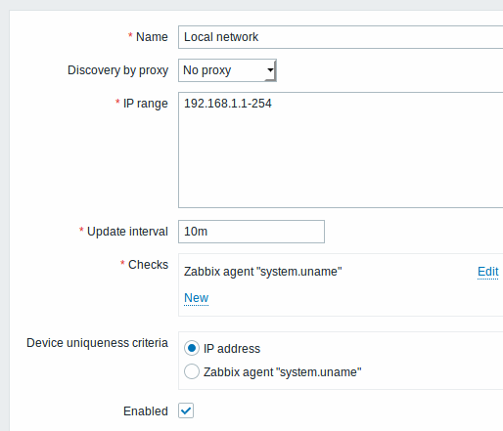Viewport: 503px width, 431px height.
Task: Click the Enabled label text
Action: point(146,411)
